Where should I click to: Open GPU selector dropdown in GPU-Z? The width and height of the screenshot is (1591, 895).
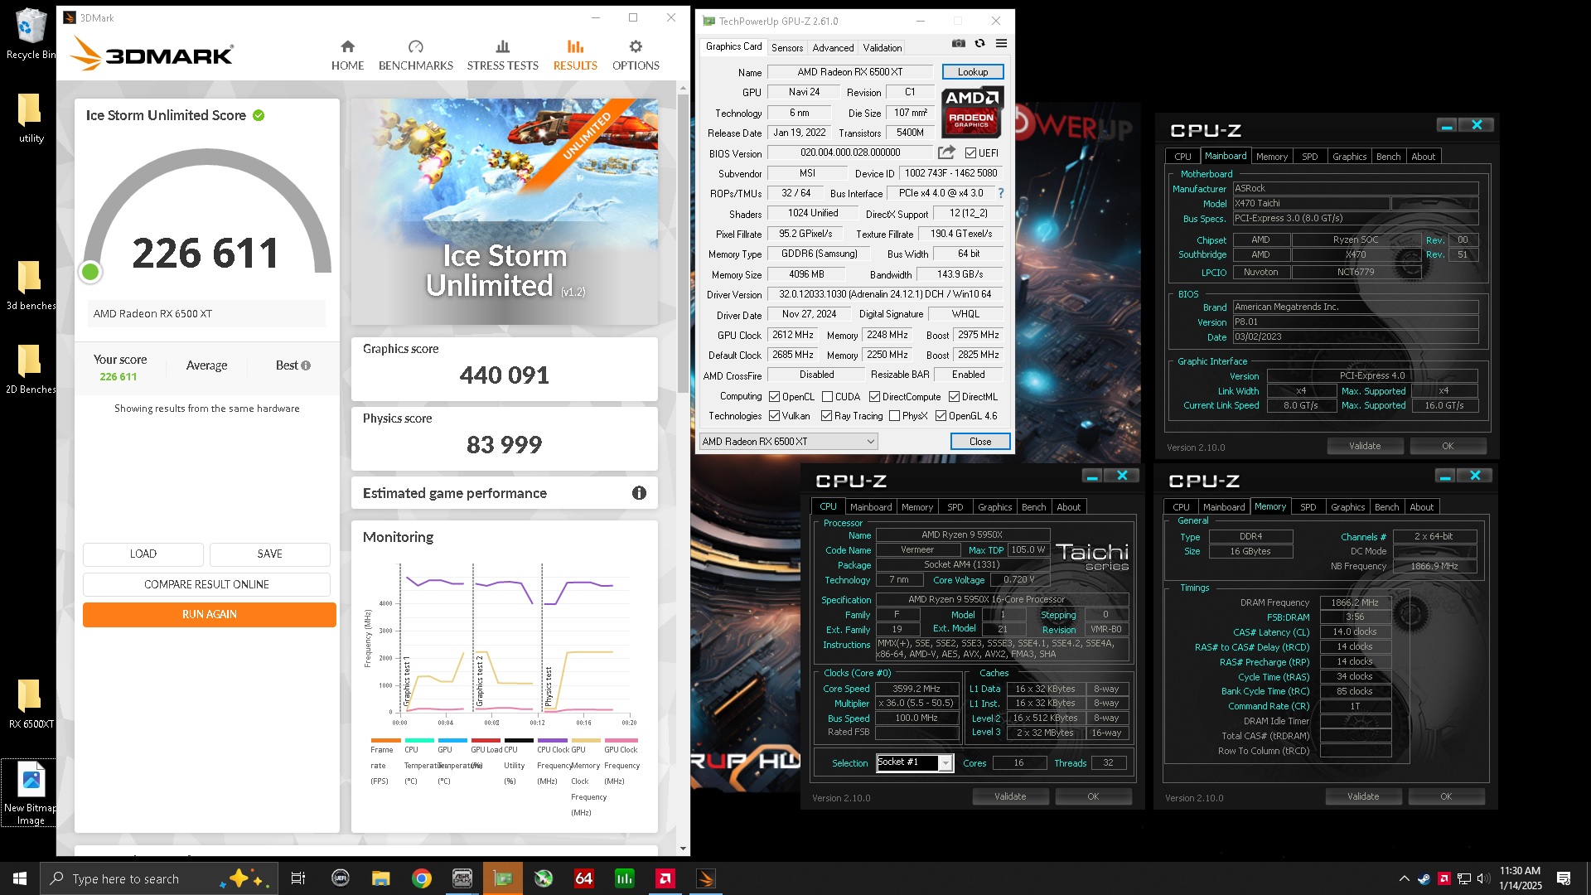tap(788, 442)
